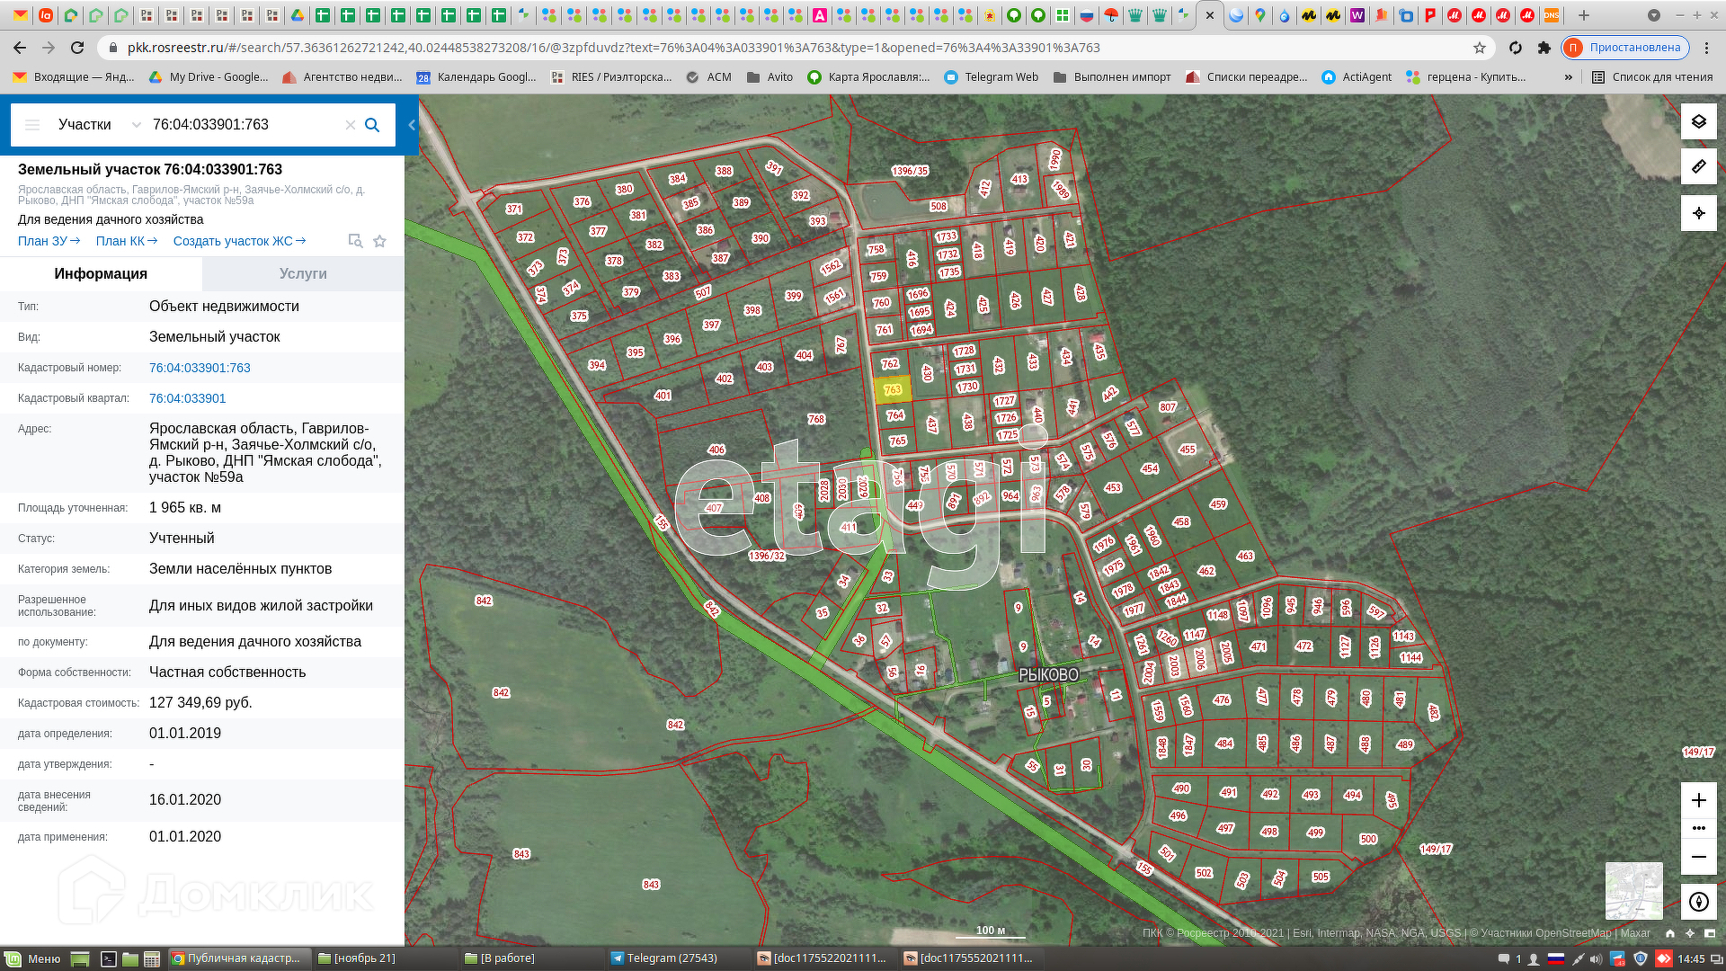Open the map layers switcher

click(1698, 121)
